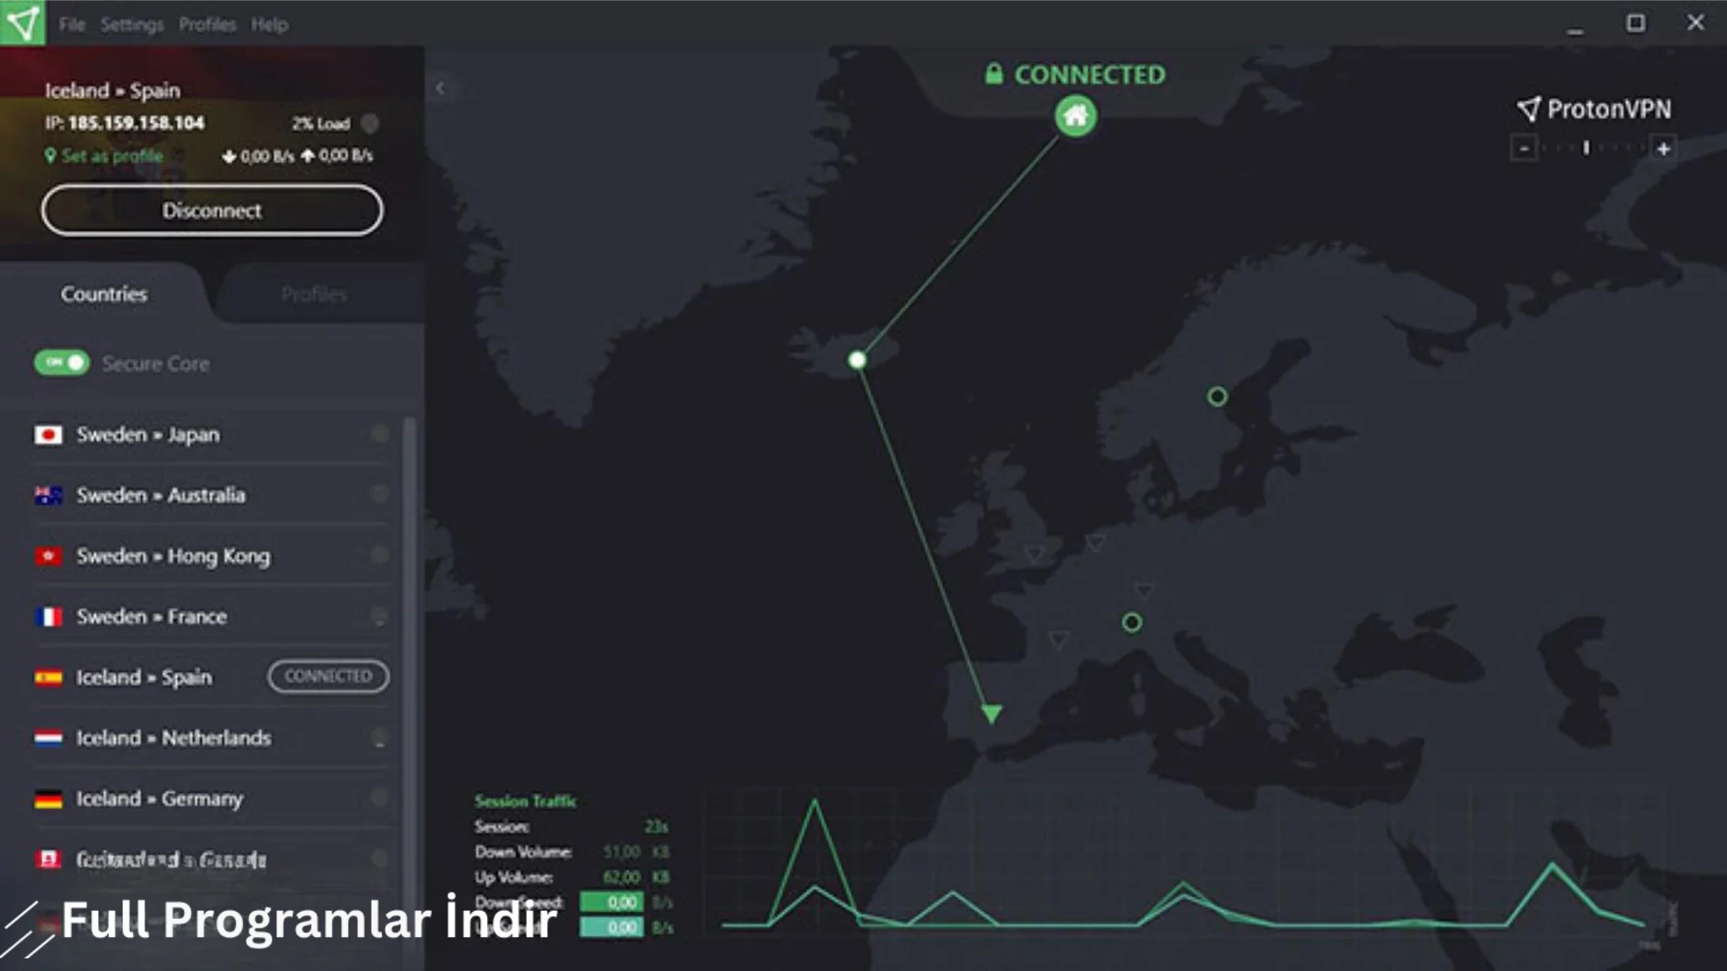
Task: Click the UK triangle marker on map
Action: click(1034, 554)
